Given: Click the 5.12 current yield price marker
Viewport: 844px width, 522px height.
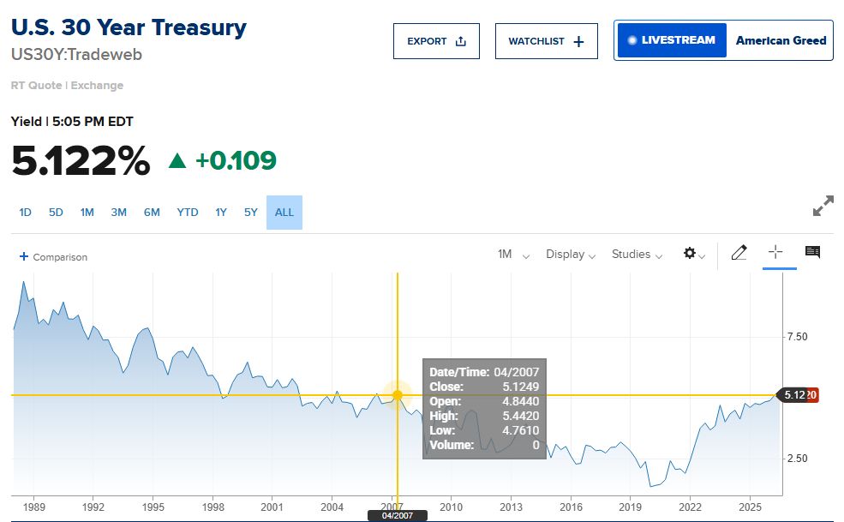Looking at the screenshot, I should (x=795, y=395).
